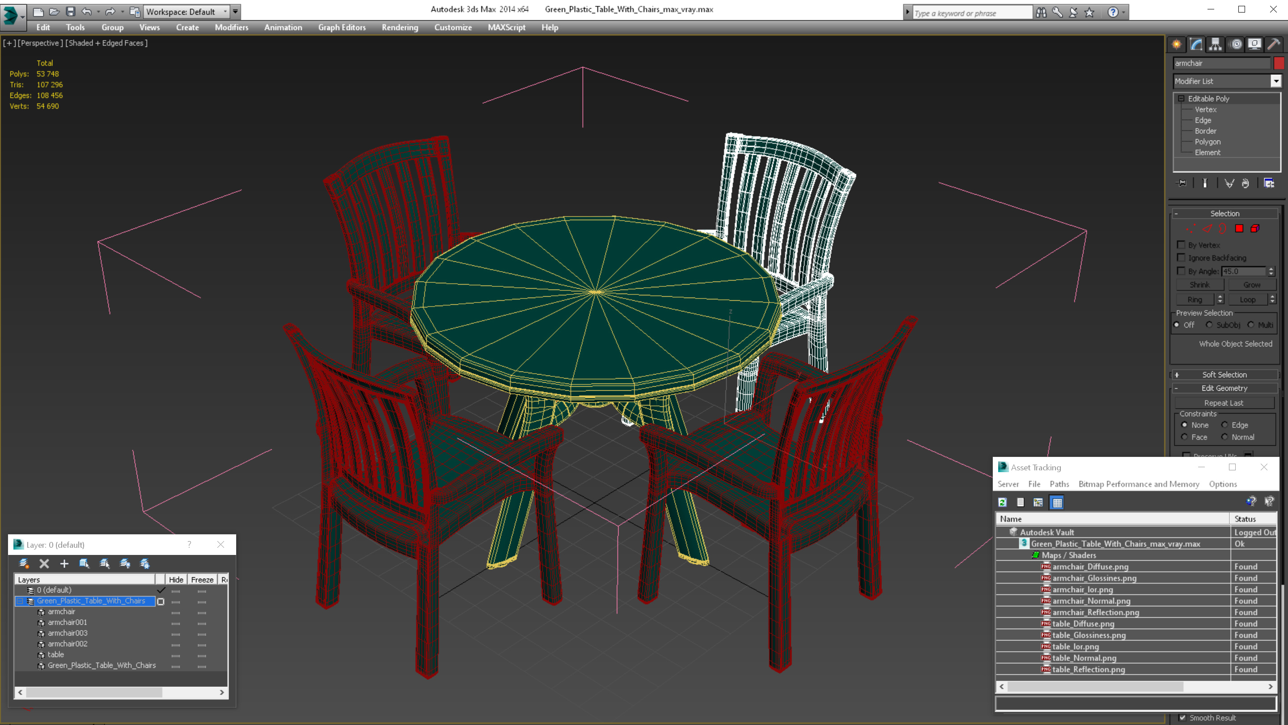Image resolution: width=1288 pixels, height=725 pixels.
Task: Enable Ignore Backfacing checkbox
Action: coord(1181,258)
